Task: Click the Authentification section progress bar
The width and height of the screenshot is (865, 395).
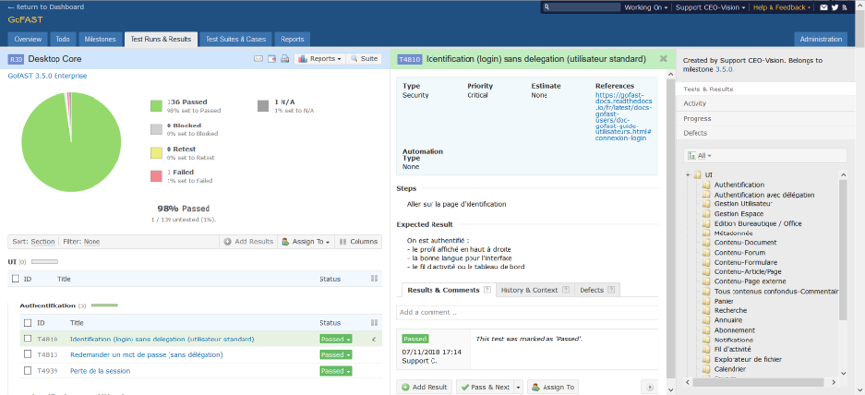Action: [x=104, y=305]
